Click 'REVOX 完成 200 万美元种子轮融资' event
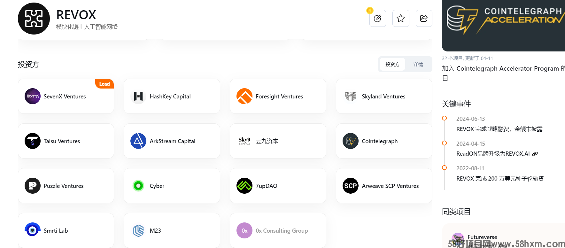The image size is (565, 248). pyautogui.click(x=500, y=179)
